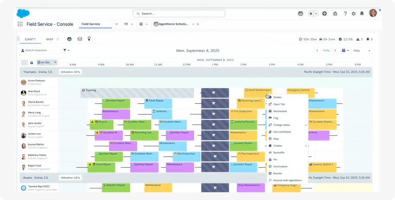
Task: Select Alan Reed's Emergency Service appointment
Action: point(300,93)
